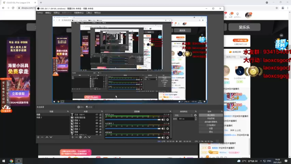Open the 文件 menu in OBS
Image resolution: width=291 pixels, height=164 pixels.
tap(40, 13)
